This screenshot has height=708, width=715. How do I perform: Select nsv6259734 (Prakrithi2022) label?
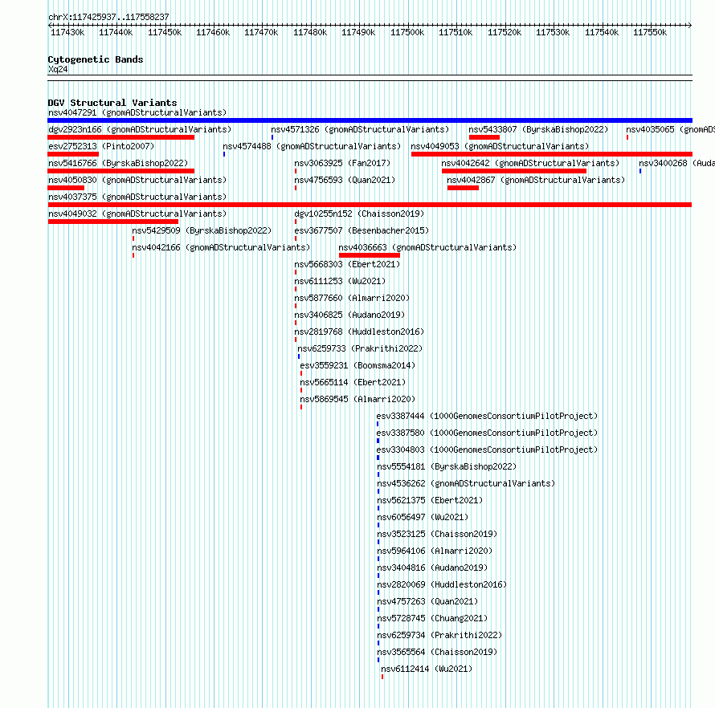[x=439, y=635]
